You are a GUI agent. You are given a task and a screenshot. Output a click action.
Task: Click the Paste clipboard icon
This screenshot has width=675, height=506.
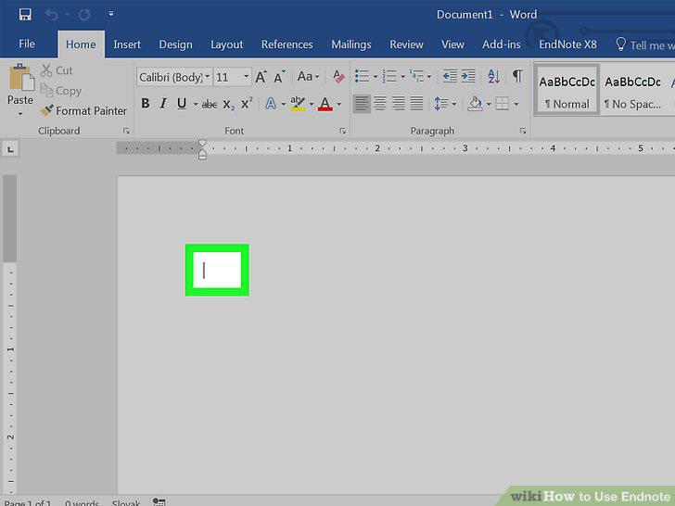pos(21,78)
